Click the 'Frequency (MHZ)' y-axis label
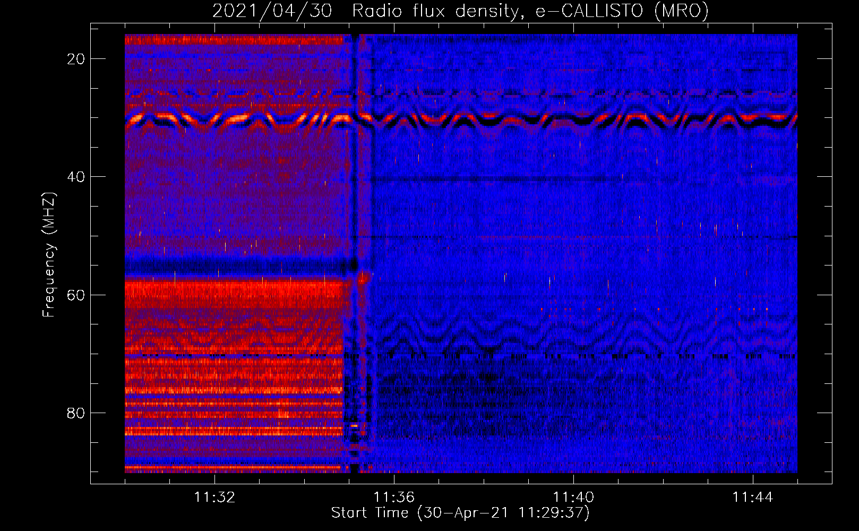Image resolution: width=859 pixels, height=531 pixels. tap(49, 254)
